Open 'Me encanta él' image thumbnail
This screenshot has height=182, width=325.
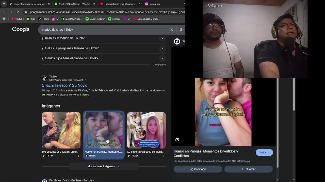coord(61,130)
